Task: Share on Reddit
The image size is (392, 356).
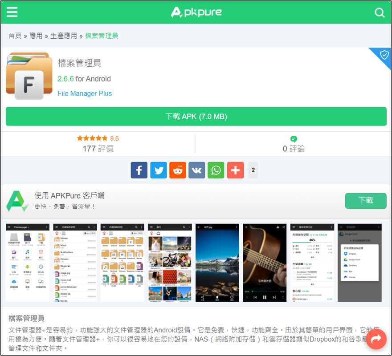Action: pyautogui.click(x=177, y=170)
